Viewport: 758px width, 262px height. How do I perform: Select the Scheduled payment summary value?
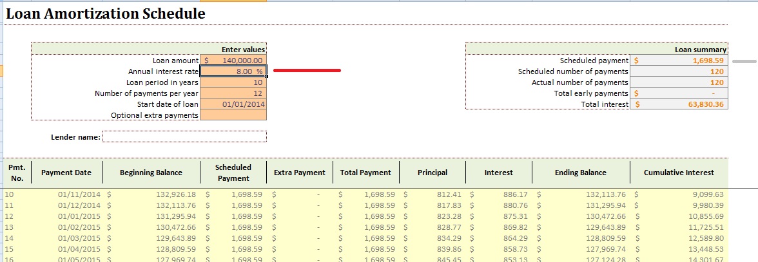click(x=679, y=60)
